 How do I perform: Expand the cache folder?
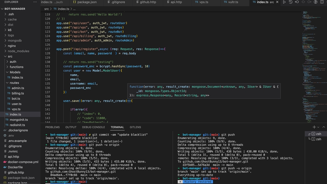5,19
